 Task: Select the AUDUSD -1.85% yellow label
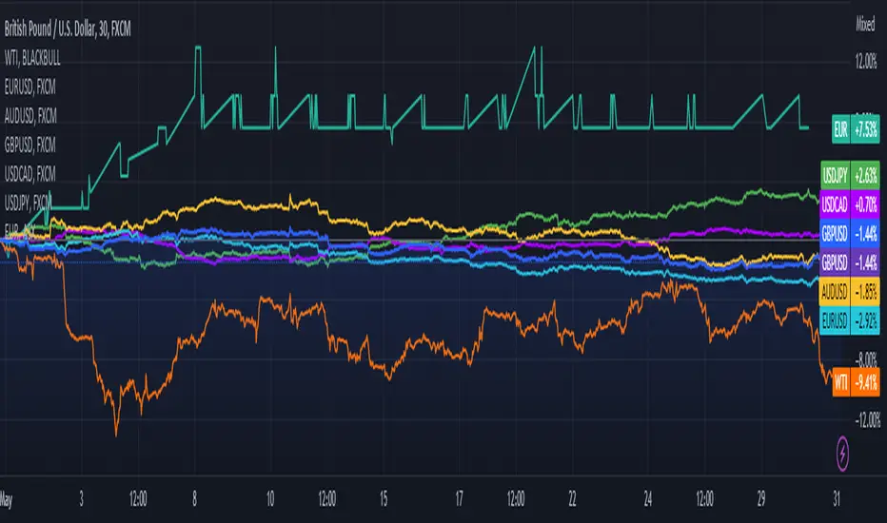coord(850,292)
